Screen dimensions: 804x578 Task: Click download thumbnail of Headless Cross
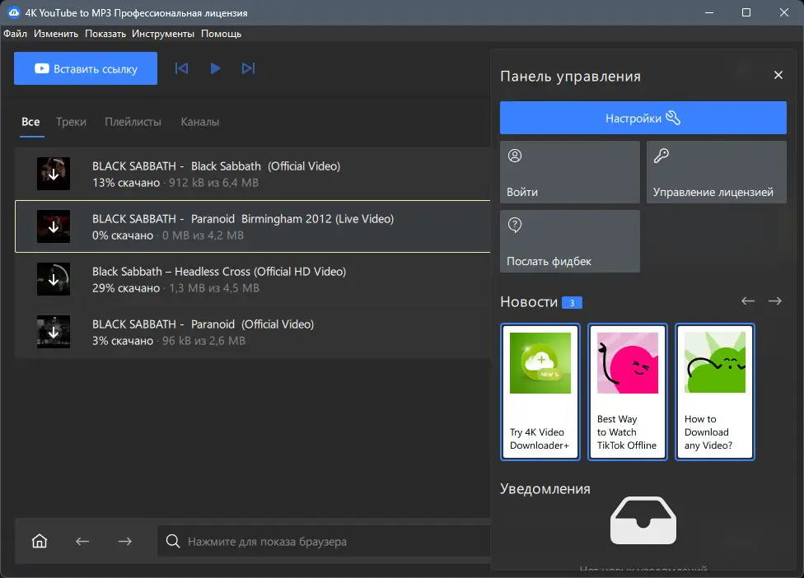click(54, 279)
